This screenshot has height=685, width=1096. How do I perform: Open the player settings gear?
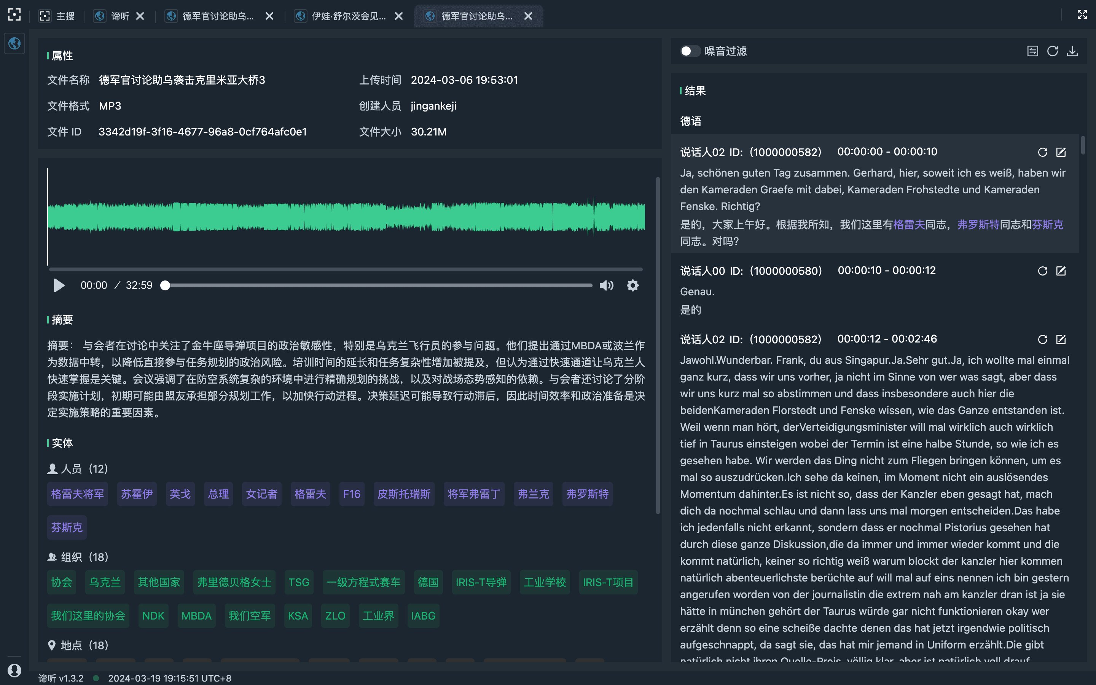coord(633,285)
